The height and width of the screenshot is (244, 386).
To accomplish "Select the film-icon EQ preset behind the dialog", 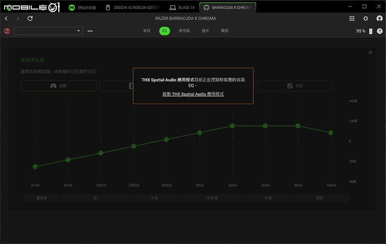I will pos(116,86).
